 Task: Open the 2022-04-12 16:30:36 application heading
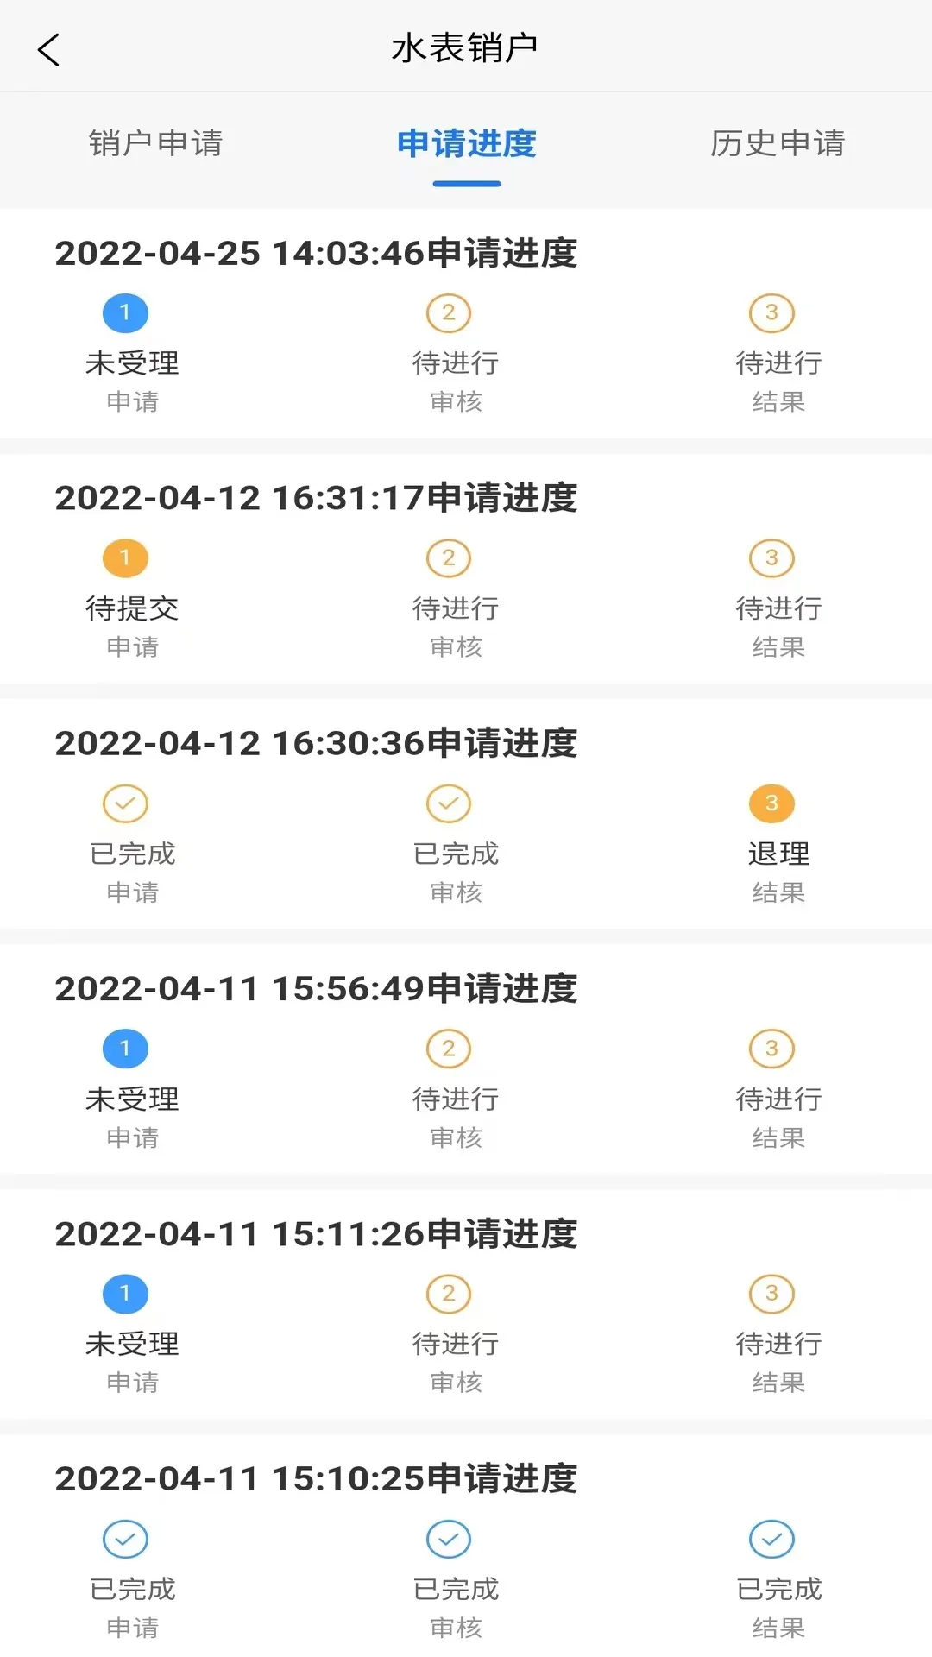click(x=316, y=743)
